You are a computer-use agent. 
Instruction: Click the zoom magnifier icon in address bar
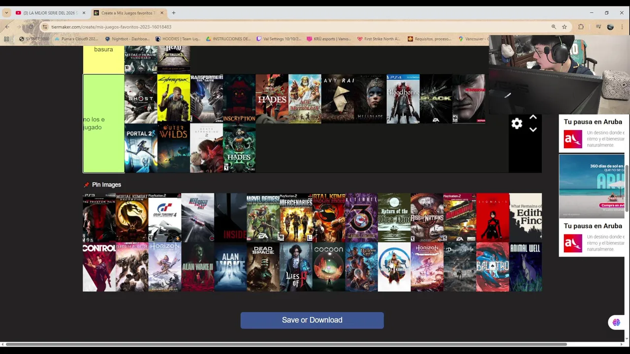pyautogui.click(x=554, y=27)
